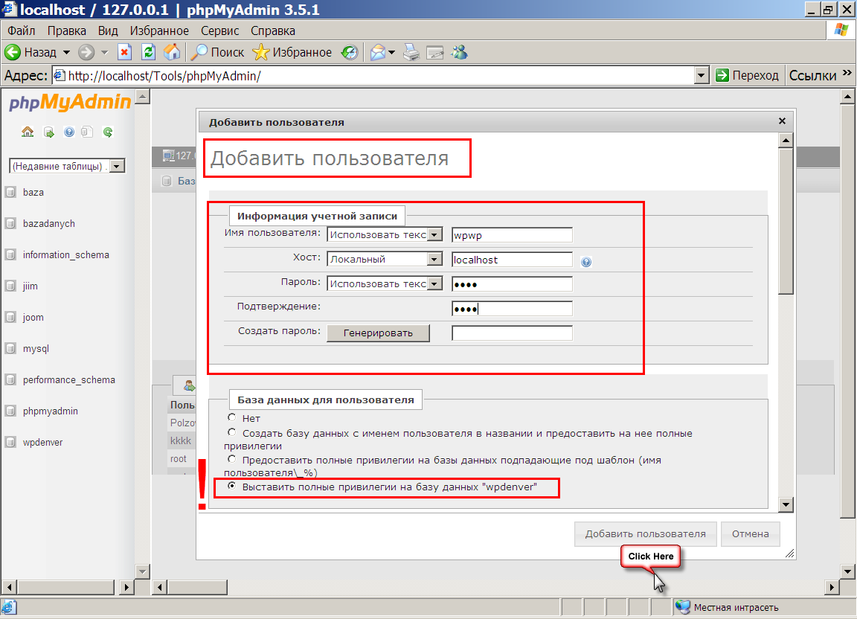Click the generated password empty field
The width and height of the screenshot is (857, 619).
512,333
